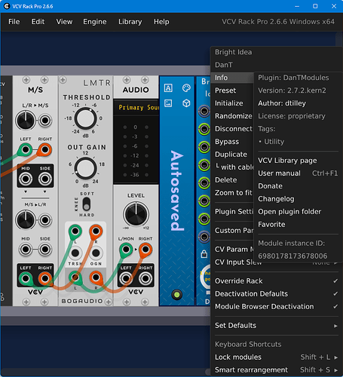The height and width of the screenshot is (377, 343).
Task: Click the letter A icon on blue module
Action: (168, 88)
